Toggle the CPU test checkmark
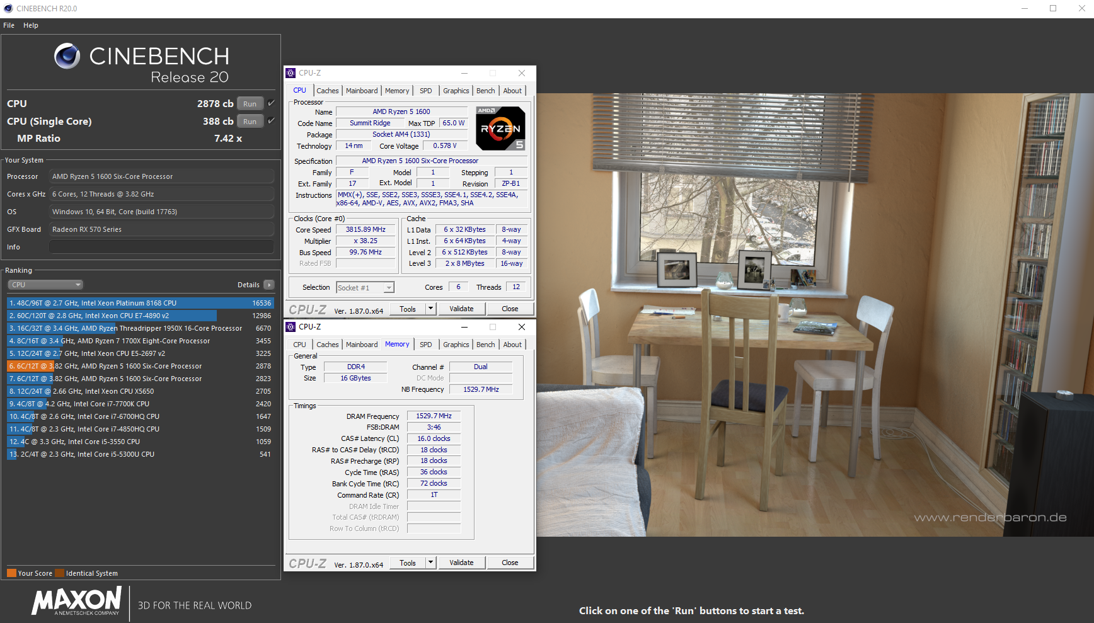1094x623 pixels. pyautogui.click(x=272, y=103)
